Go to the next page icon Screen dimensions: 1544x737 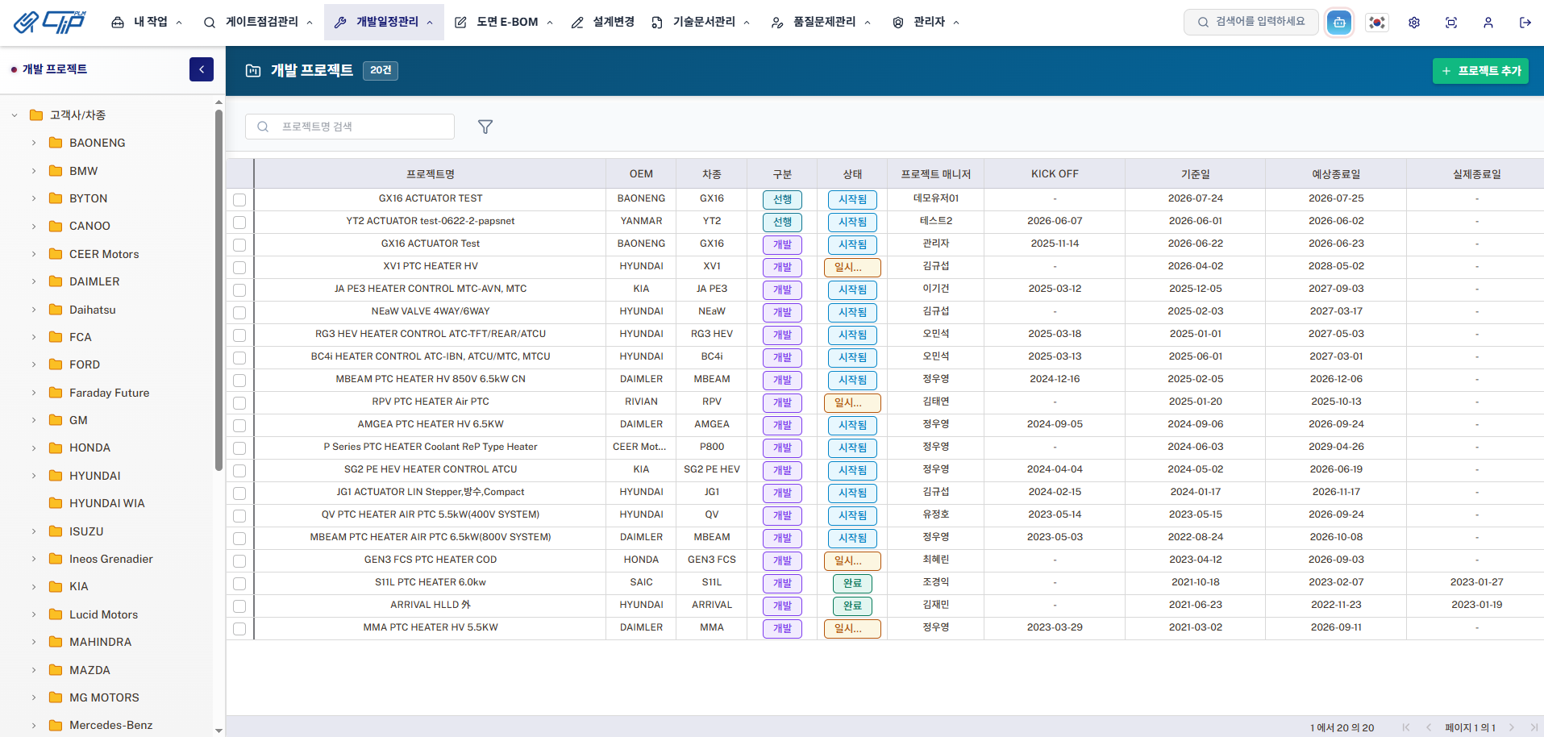point(1512,727)
